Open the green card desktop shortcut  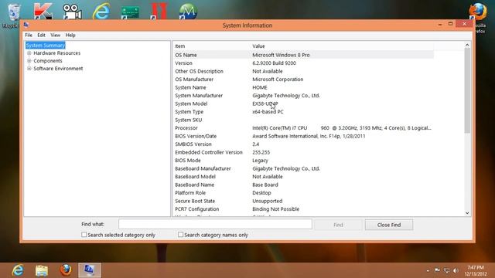[131, 12]
